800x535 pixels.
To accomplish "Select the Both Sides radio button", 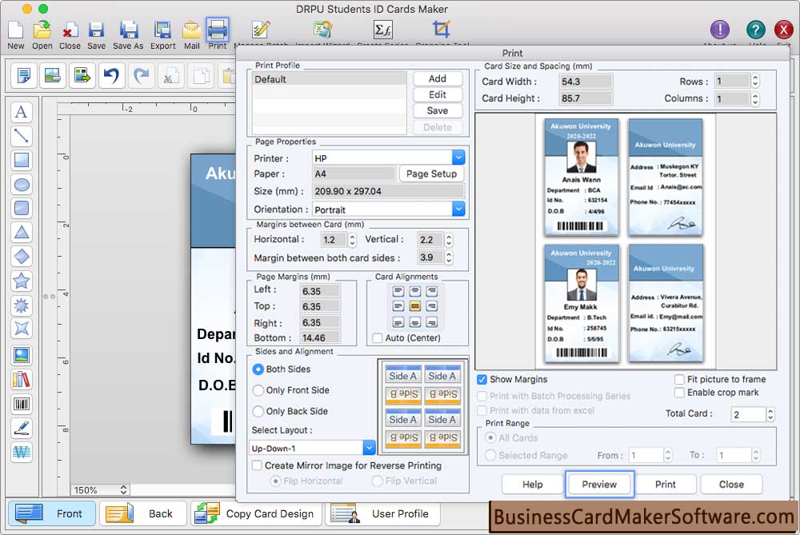I will (258, 369).
